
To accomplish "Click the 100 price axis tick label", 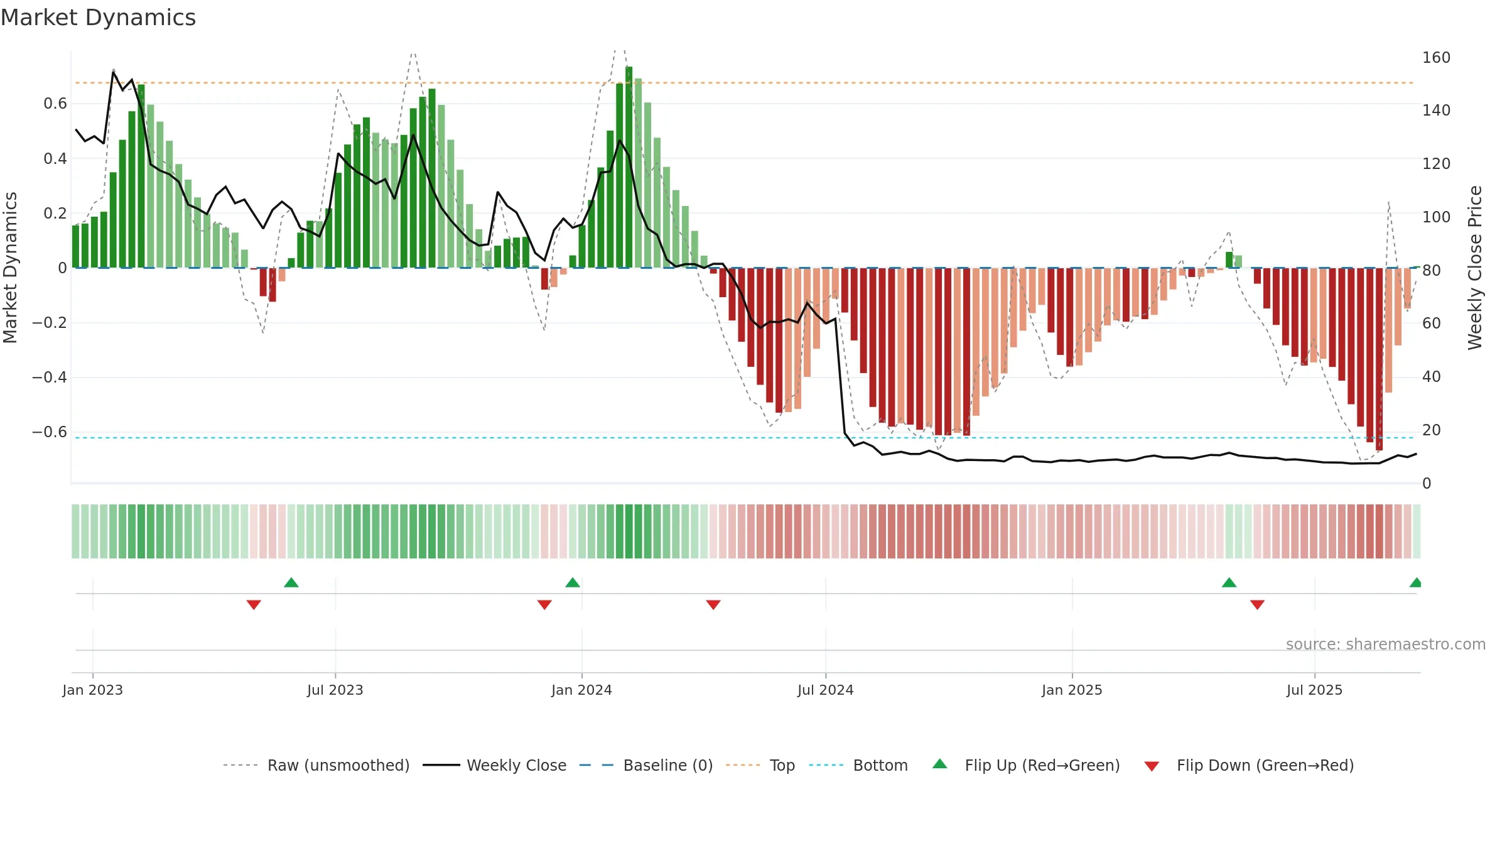I will pos(1437,217).
